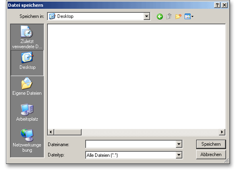Open Zuletzt verwendete Dokumente in sidebar
This screenshot has width=236, height=170.
(x=27, y=37)
